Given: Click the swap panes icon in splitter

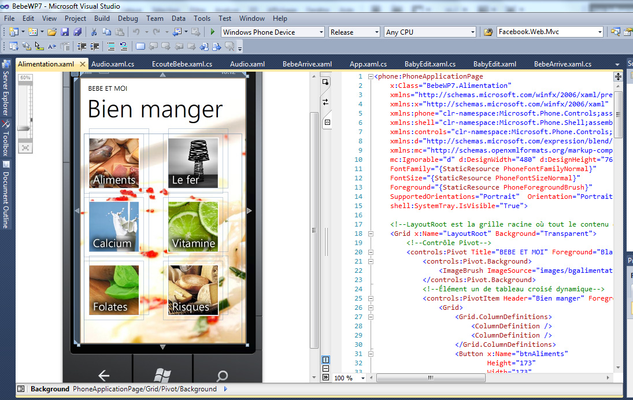Looking at the screenshot, I should pyautogui.click(x=325, y=102).
